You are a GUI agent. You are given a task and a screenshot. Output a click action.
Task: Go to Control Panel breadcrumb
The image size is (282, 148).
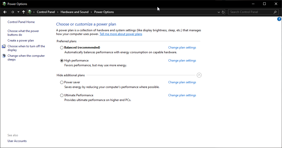pyautogui.click(x=46, y=12)
